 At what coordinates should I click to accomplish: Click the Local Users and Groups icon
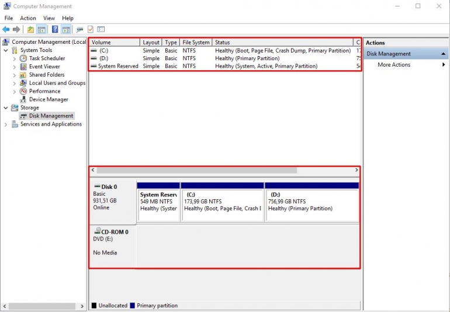pyautogui.click(x=23, y=83)
